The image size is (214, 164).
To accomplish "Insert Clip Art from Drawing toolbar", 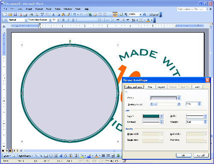I will (x=71, y=156).
